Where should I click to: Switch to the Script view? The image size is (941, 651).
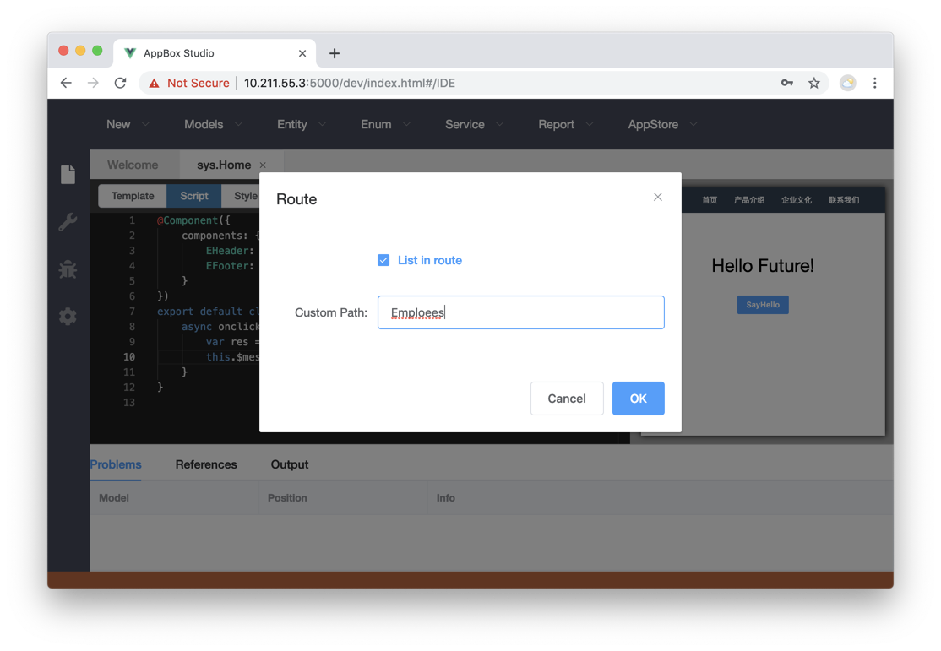[x=193, y=196]
